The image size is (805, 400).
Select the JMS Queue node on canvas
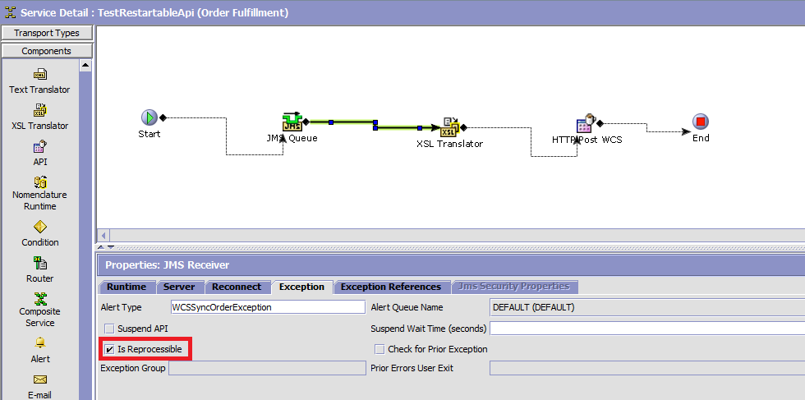tap(292, 122)
